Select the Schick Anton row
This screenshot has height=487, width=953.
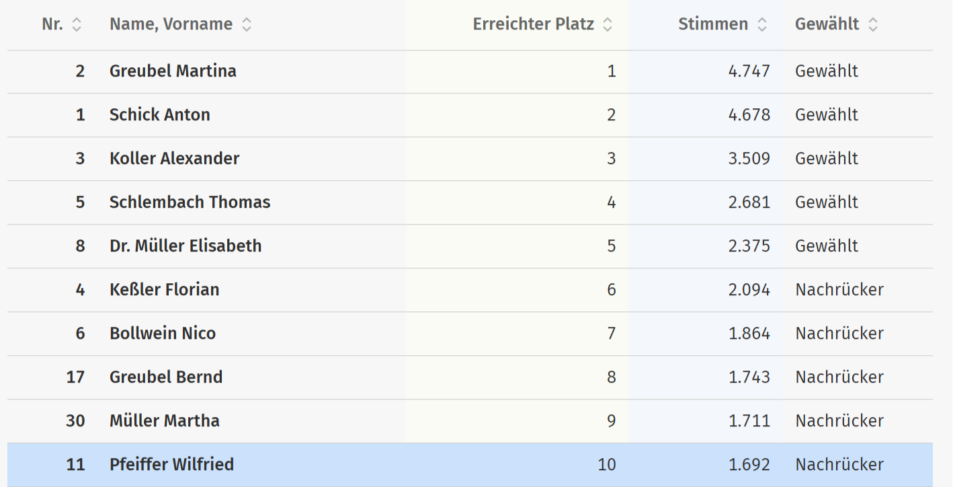pos(160,115)
